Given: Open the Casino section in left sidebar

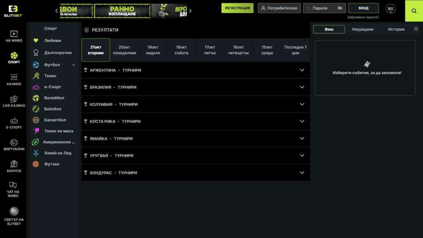Looking at the screenshot, I should coord(14,80).
